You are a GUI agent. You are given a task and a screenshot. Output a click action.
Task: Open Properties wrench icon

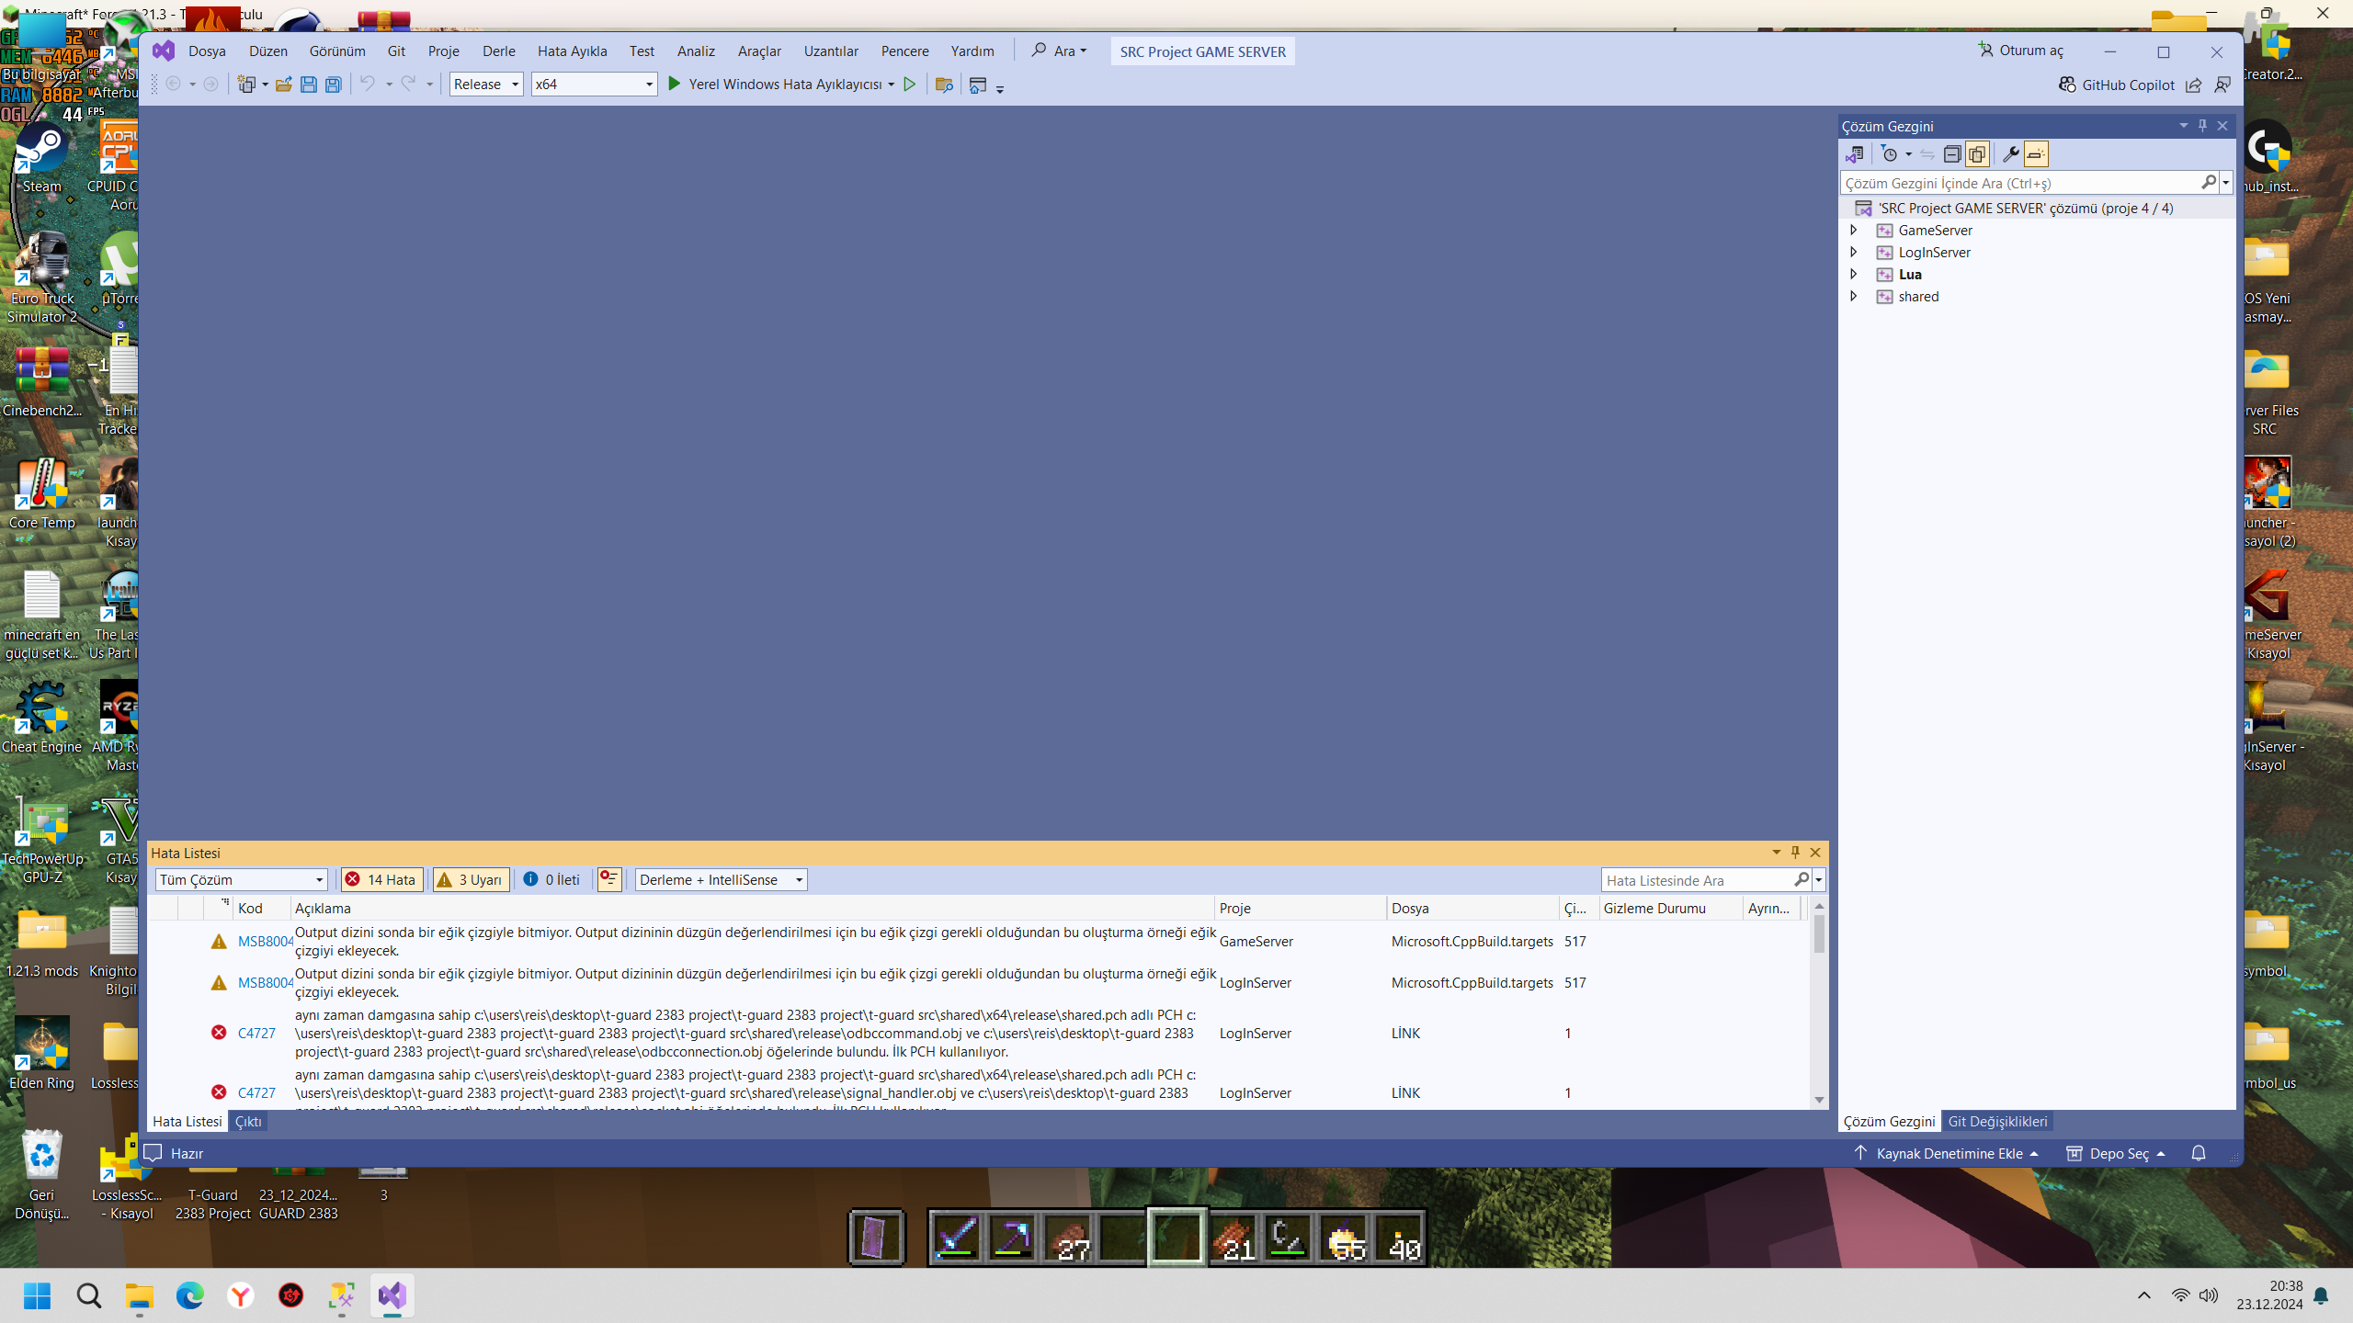click(2010, 153)
